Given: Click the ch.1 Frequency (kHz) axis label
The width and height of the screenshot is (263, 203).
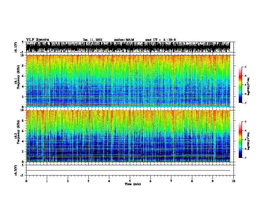Looking at the screenshot, I should tap(17, 77).
